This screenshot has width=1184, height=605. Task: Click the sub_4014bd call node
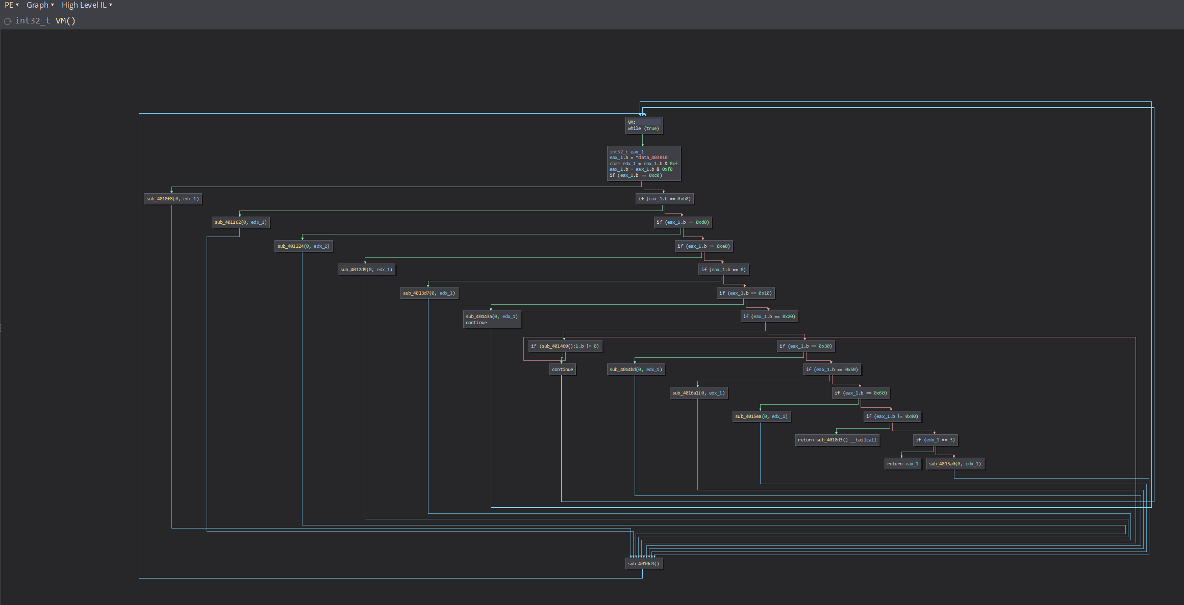click(635, 369)
